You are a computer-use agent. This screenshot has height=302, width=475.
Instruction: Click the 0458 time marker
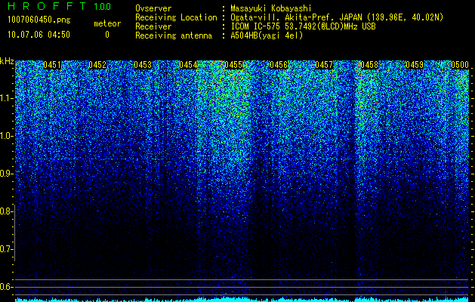(x=369, y=65)
